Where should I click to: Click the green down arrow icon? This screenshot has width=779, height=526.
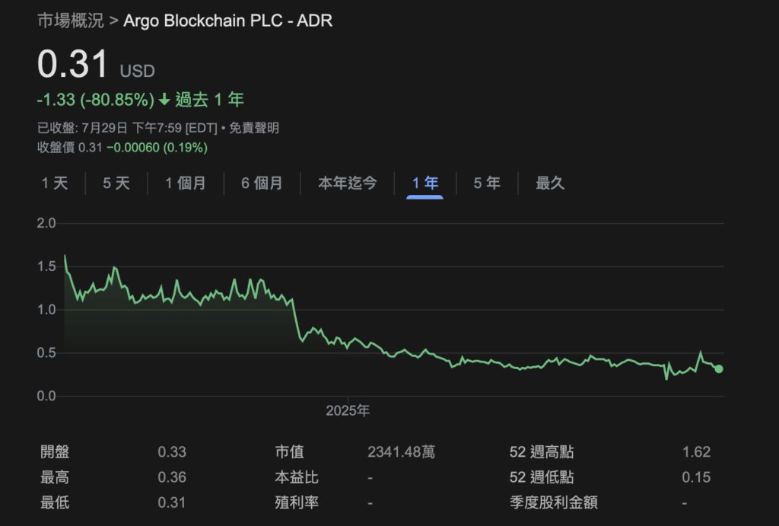point(164,100)
